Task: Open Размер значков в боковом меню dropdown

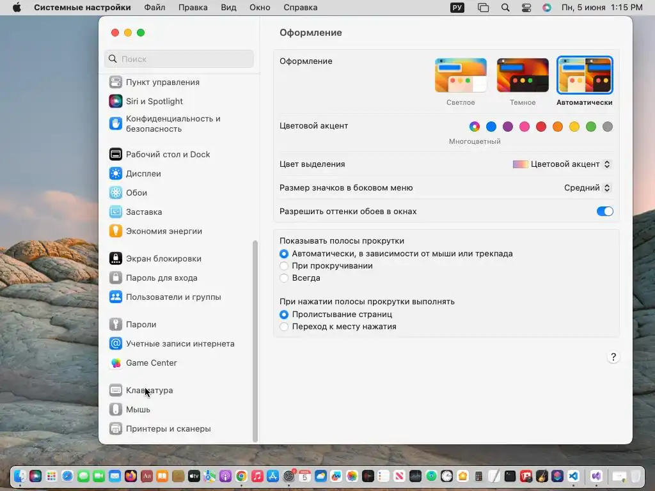Action: coord(587,188)
